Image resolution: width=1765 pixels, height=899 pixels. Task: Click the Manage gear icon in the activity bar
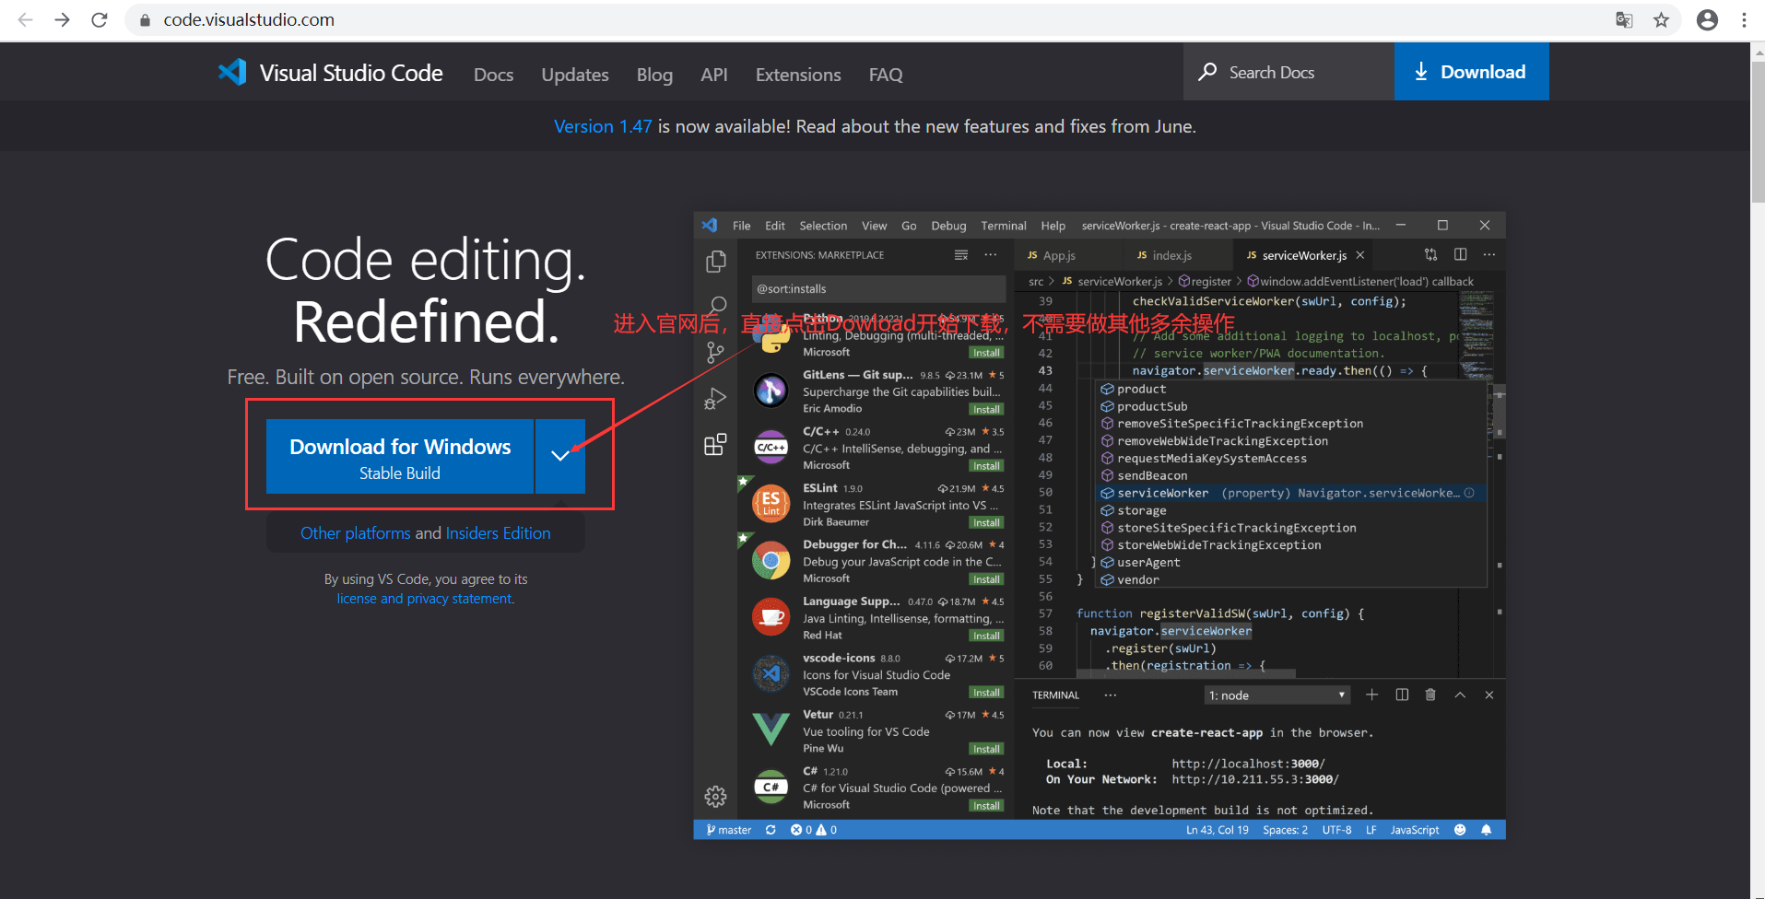click(715, 797)
